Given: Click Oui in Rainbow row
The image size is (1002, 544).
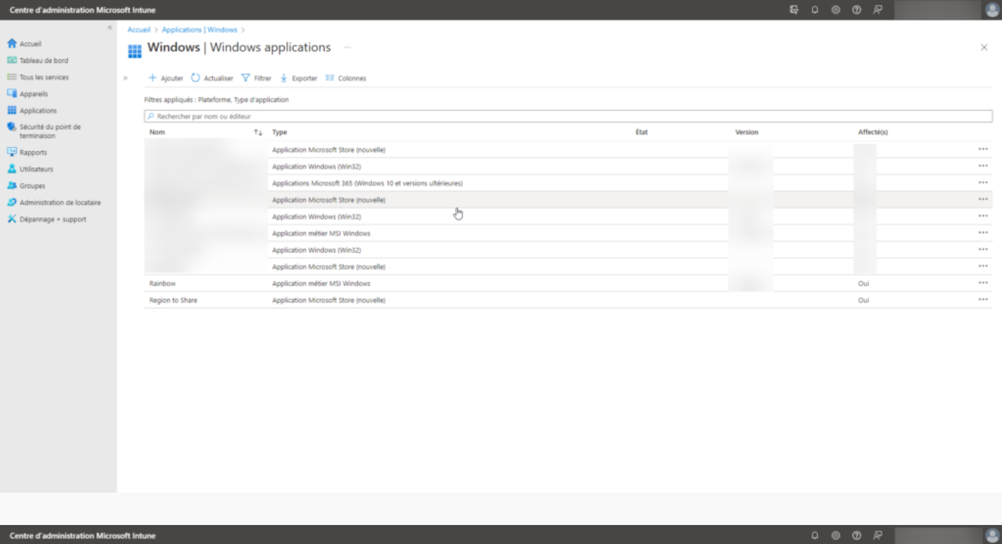Looking at the screenshot, I should point(863,284).
